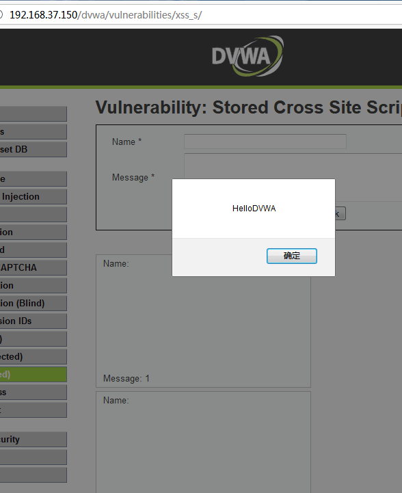Select the highlighted green 'ed)' sidebar item
Viewport: 402px width, 493px height.
[x=33, y=374]
